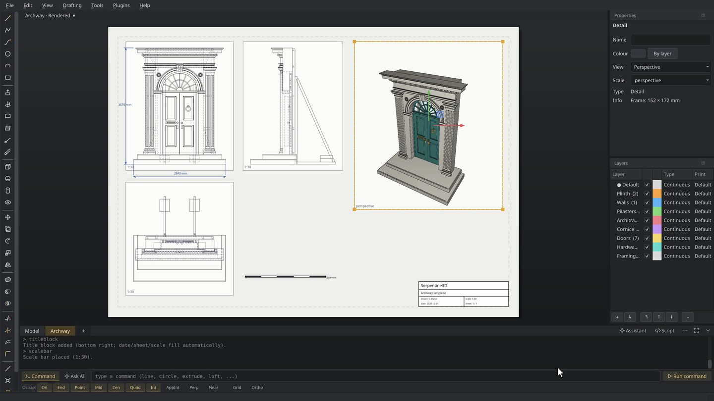This screenshot has width=714, height=401.
Task: Open the Scale dropdown in Properties
Action: click(x=670, y=80)
